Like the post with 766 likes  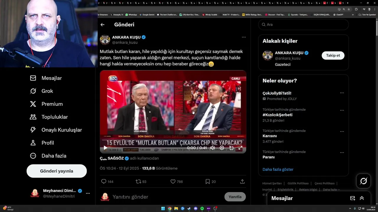click(173, 182)
